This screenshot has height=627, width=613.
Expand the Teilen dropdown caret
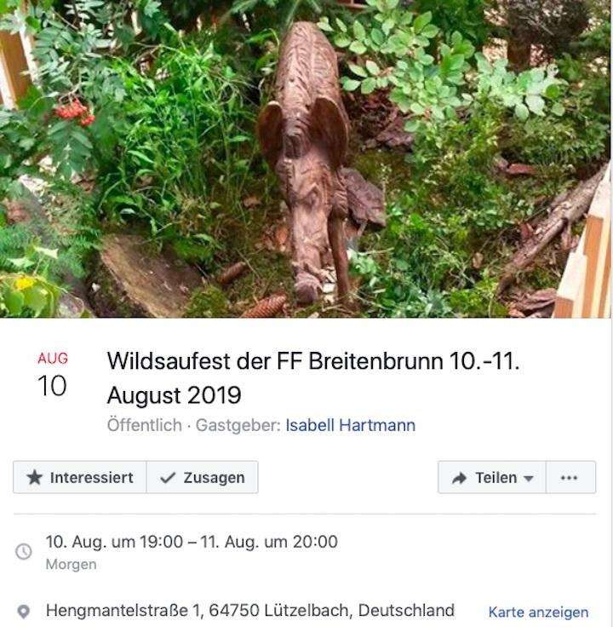(x=528, y=478)
